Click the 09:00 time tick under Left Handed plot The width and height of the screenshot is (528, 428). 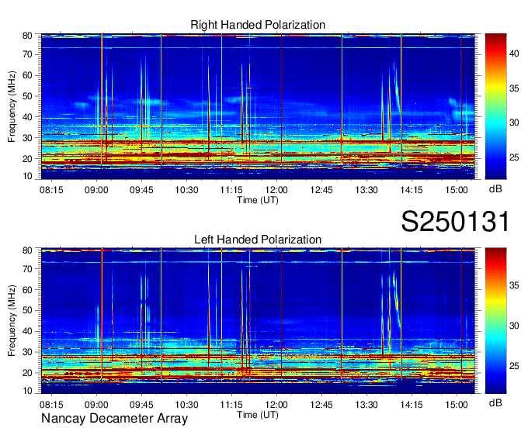[x=96, y=405]
